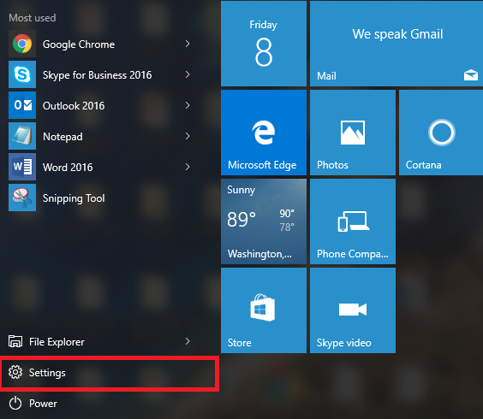483x419 pixels.
Task: Open the Mail live tile
Action: click(397, 44)
